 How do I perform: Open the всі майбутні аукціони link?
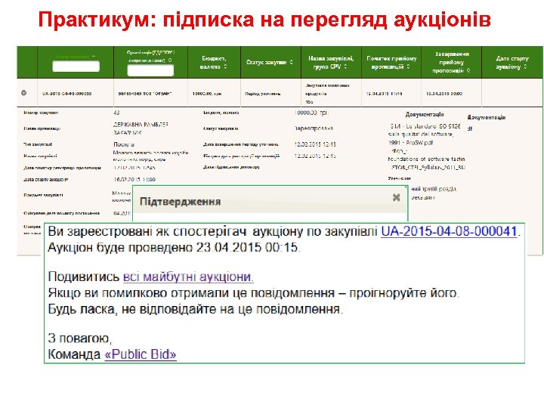tap(188, 277)
